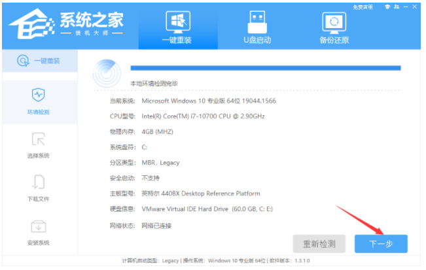Image resolution: width=426 pixels, height=270 pixels.
Task: Click the blue detection progress bar
Action: point(266,68)
